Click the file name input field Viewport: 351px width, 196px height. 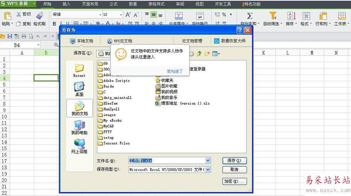(x=167, y=161)
